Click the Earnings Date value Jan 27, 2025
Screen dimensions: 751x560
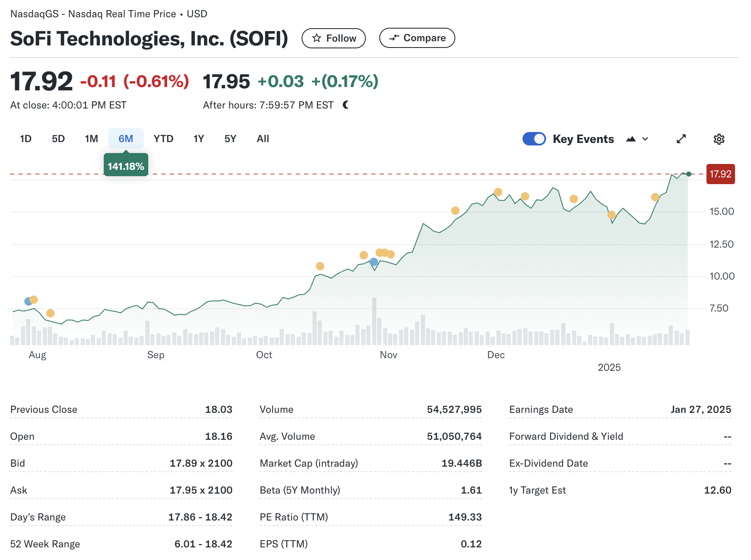click(x=701, y=409)
